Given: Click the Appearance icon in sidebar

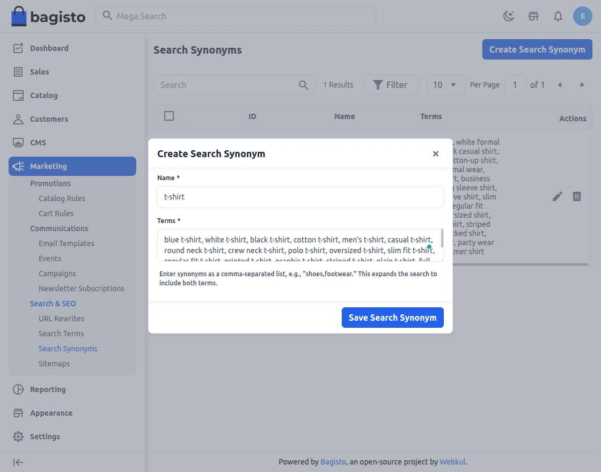Looking at the screenshot, I should (x=18, y=413).
